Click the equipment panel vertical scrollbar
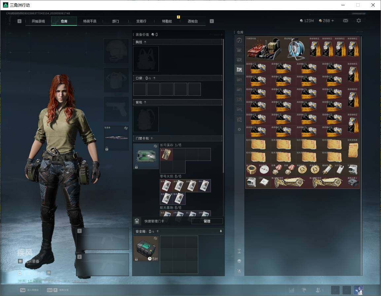The height and width of the screenshot is (296, 381). 223,106
